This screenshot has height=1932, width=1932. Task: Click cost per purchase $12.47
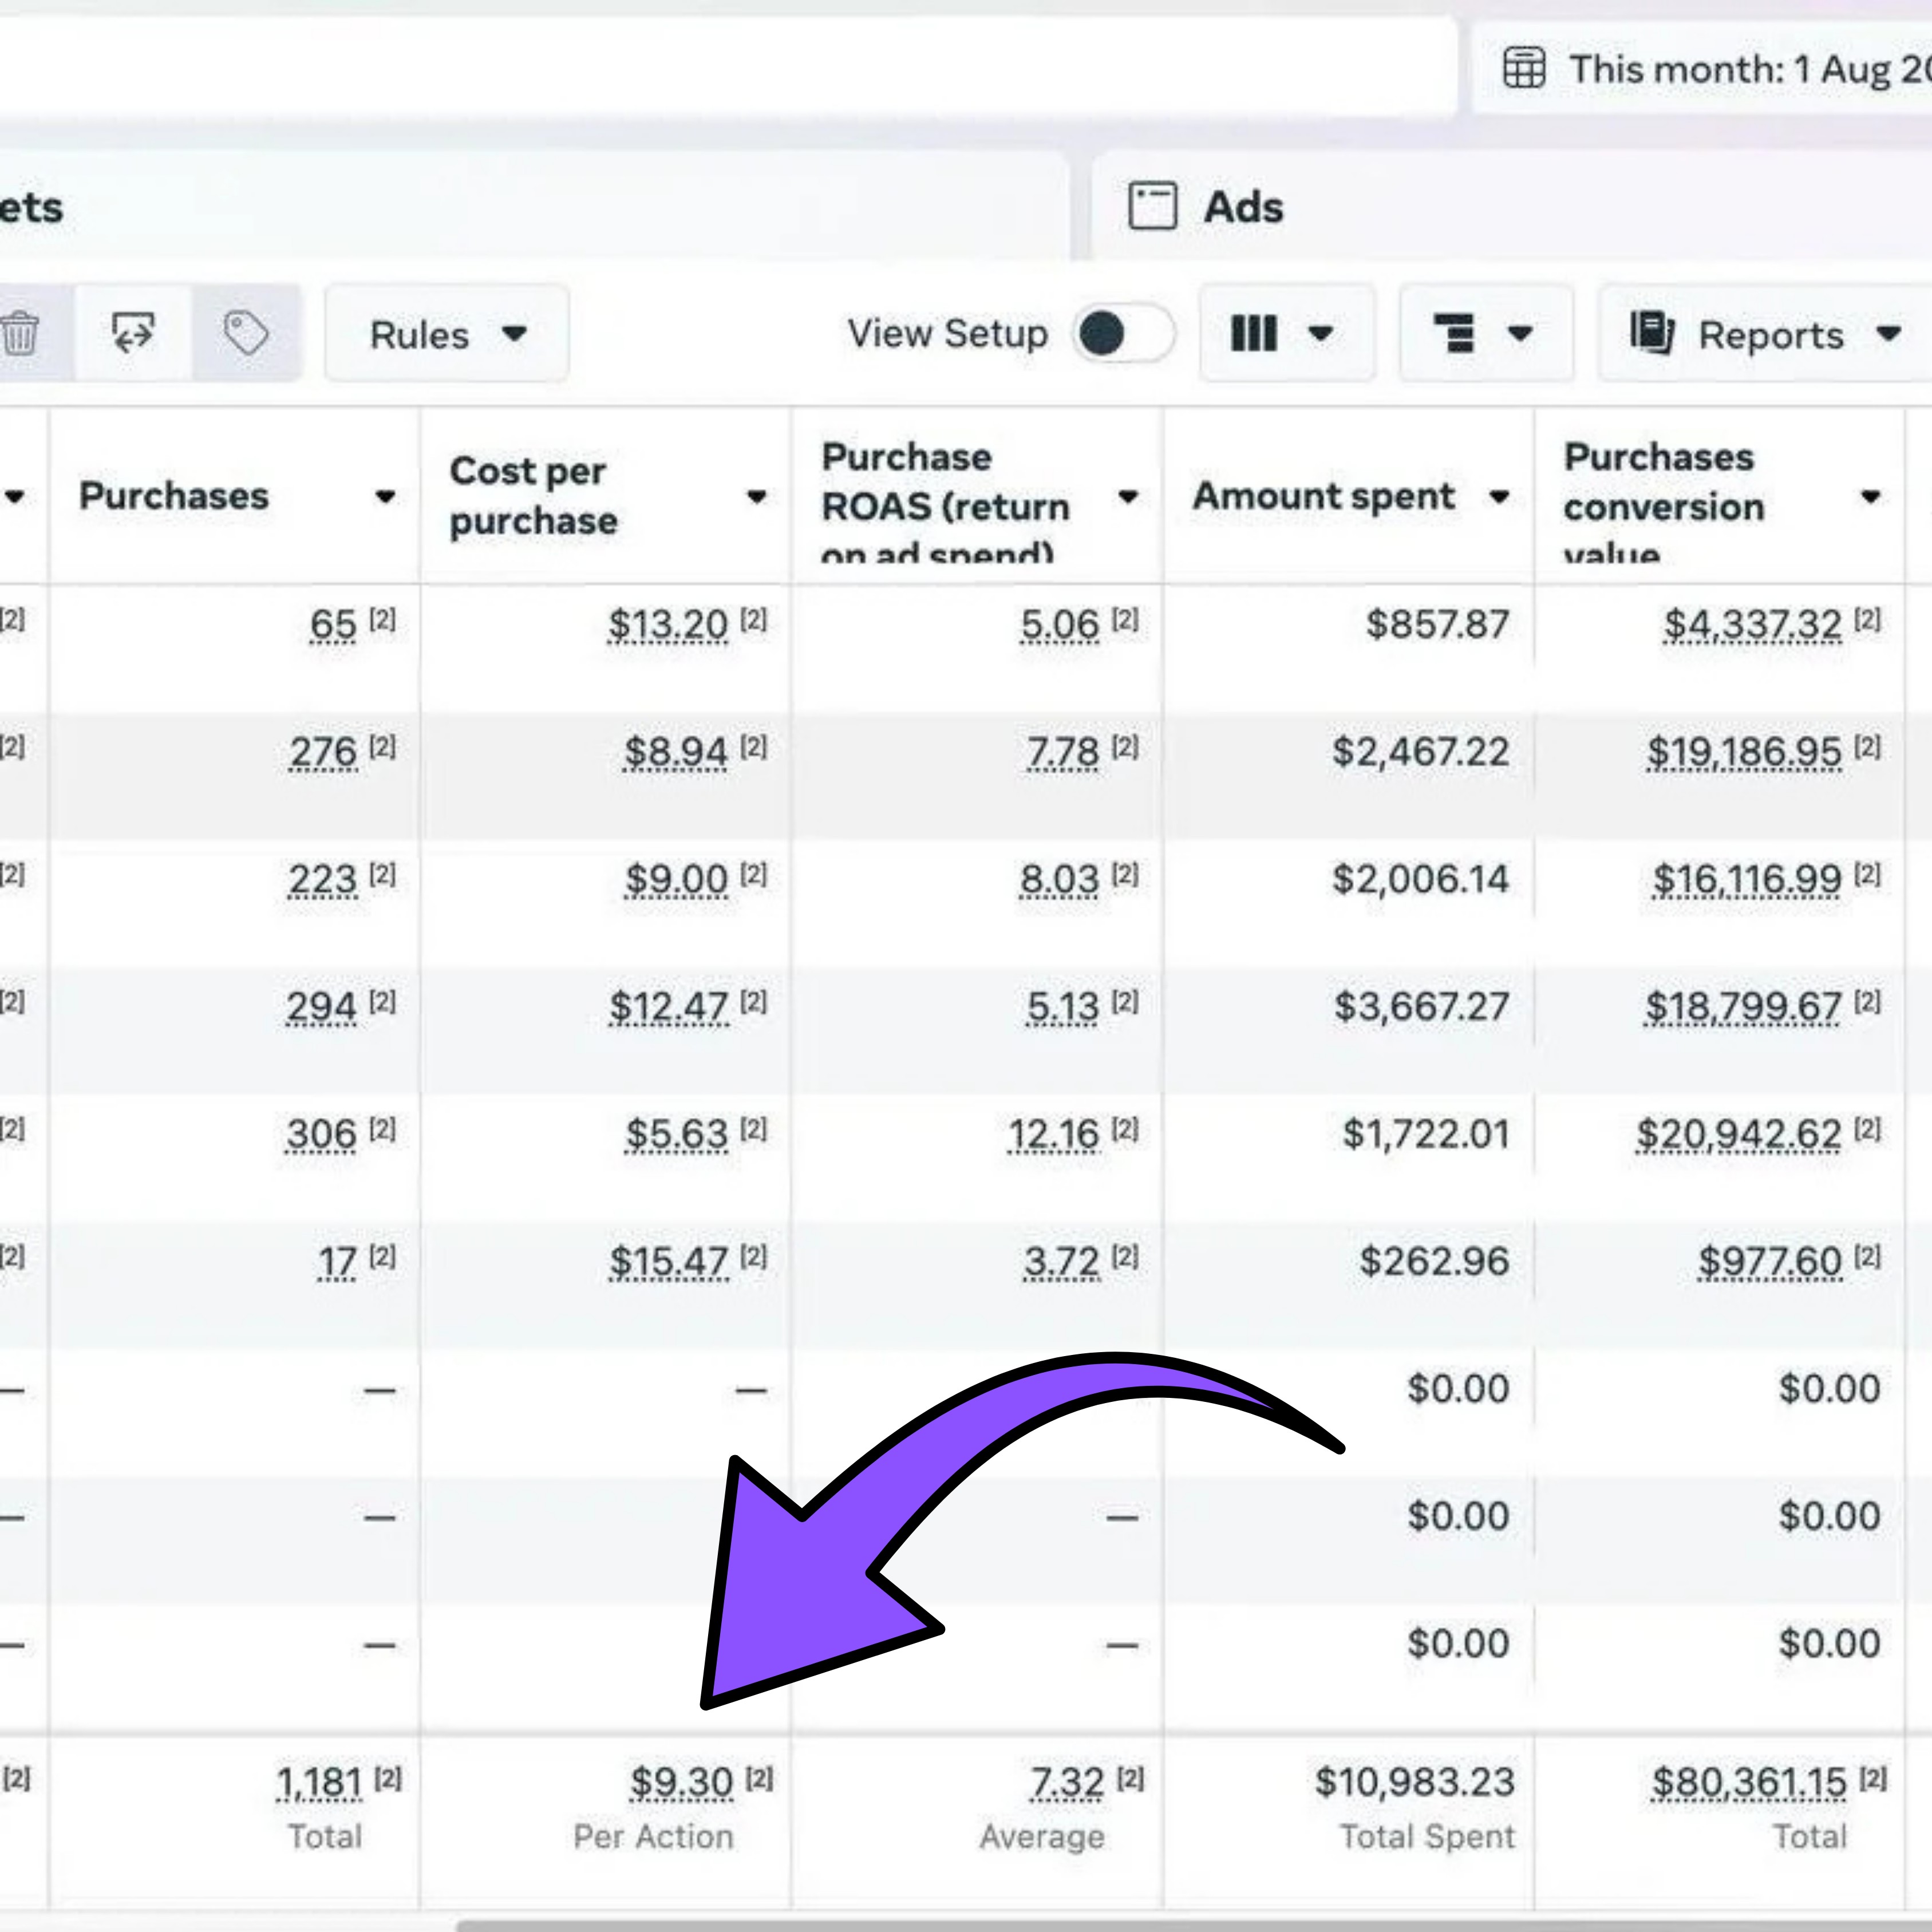[x=669, y=1007]
